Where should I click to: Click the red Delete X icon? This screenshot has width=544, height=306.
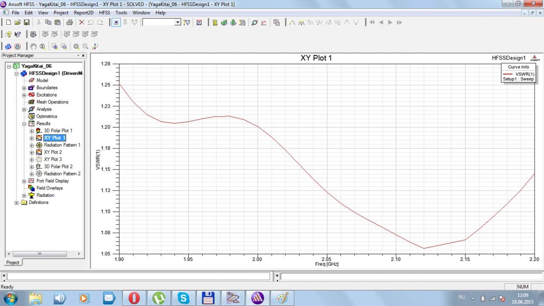[82, 23]
